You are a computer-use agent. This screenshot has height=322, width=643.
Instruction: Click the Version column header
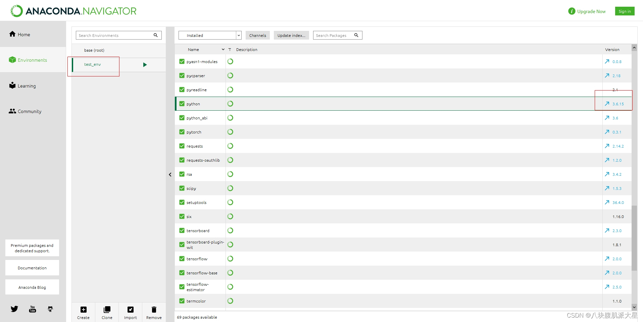click(x=612, y=49)
